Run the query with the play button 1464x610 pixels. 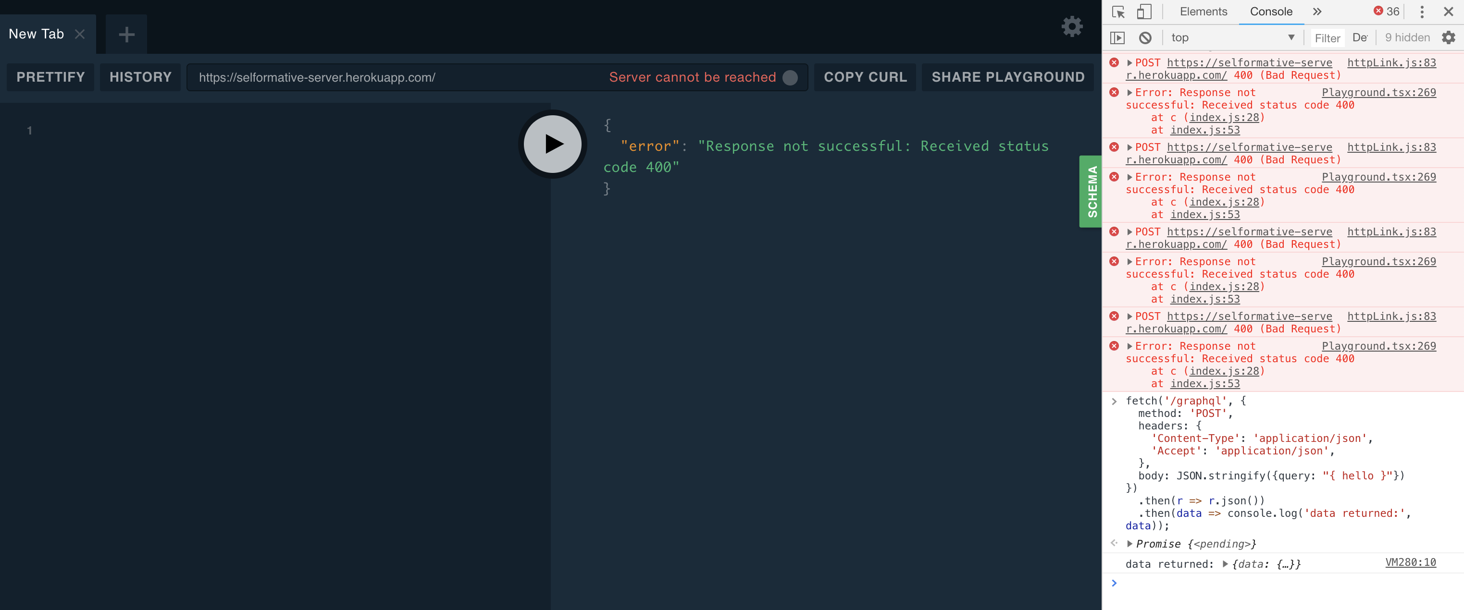tap(552, 144)
